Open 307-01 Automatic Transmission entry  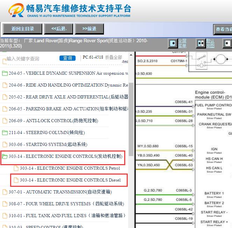click(60, 192)
